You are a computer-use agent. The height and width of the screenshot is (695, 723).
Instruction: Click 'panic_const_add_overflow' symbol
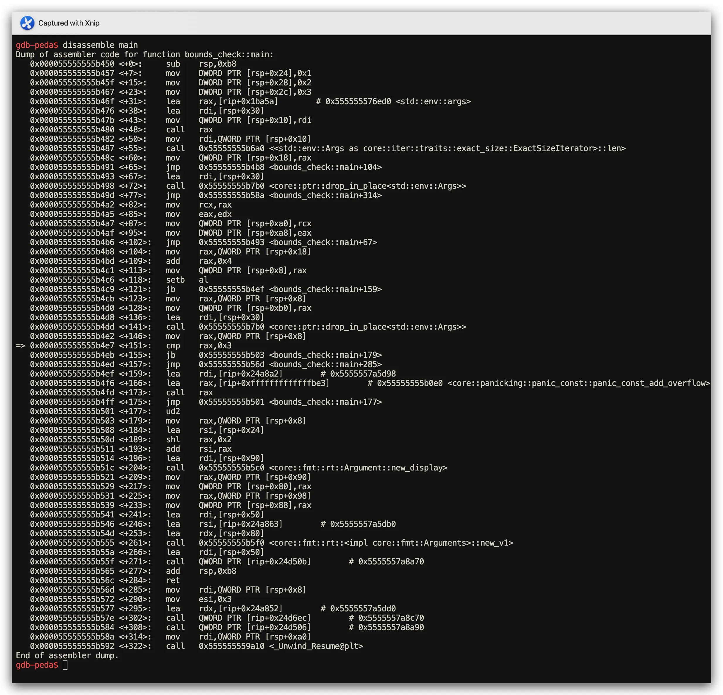(x=579, y=383)
